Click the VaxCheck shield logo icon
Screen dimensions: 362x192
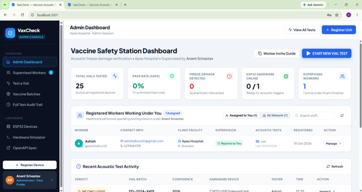click(x=10, y=33)
